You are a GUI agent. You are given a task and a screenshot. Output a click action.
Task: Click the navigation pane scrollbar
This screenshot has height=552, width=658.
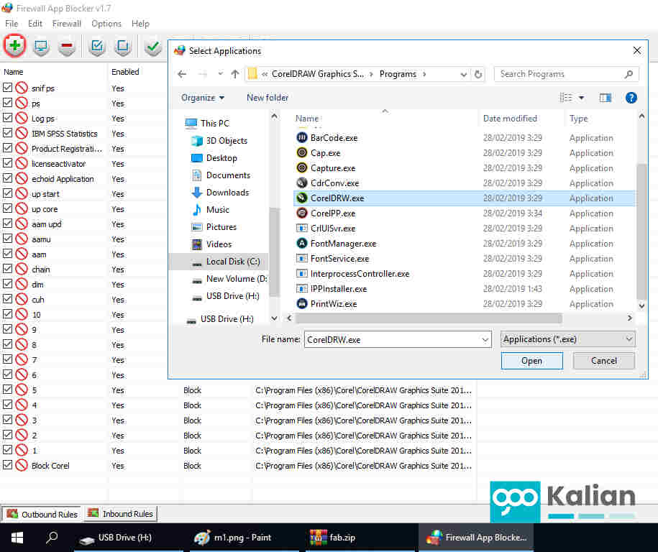[x=274, y=252]
